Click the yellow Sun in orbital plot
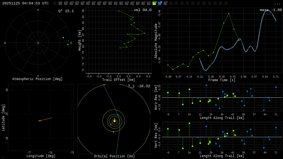 [x=114, y=121]
